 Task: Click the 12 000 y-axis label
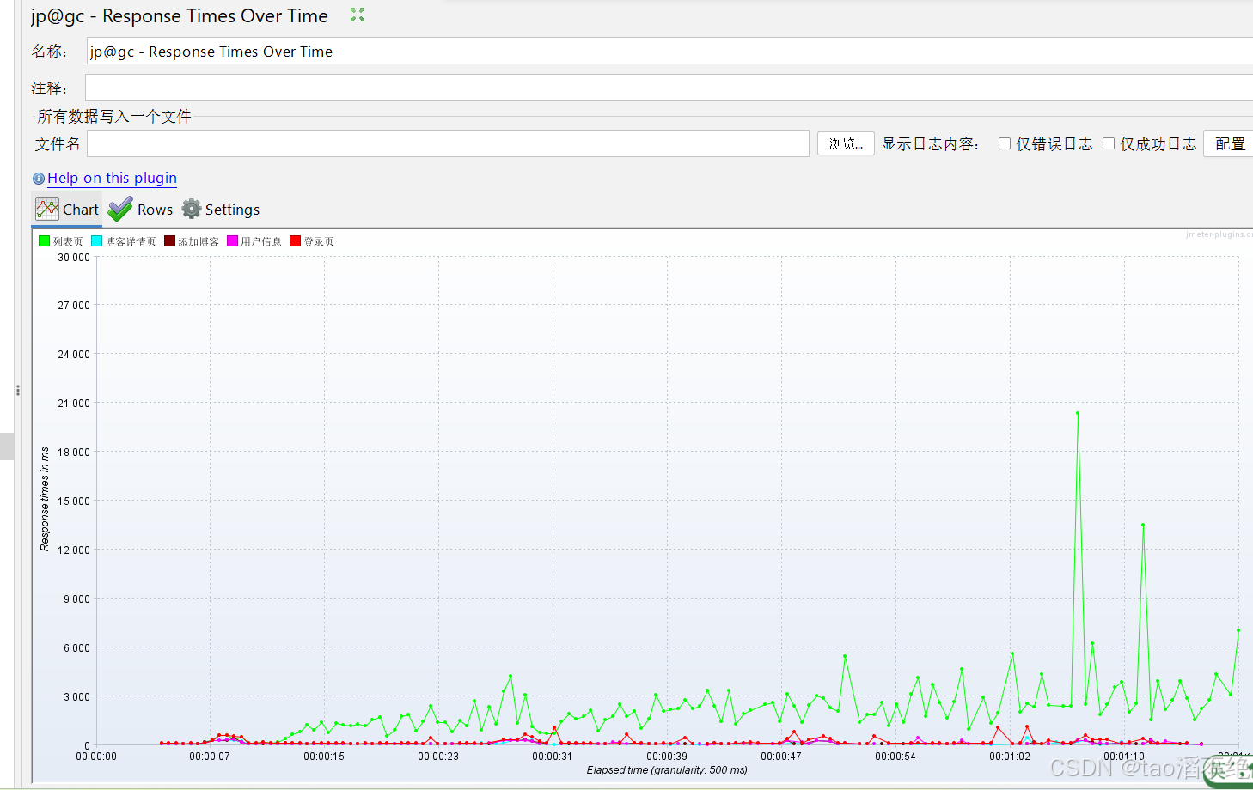[x=74, y=550]
